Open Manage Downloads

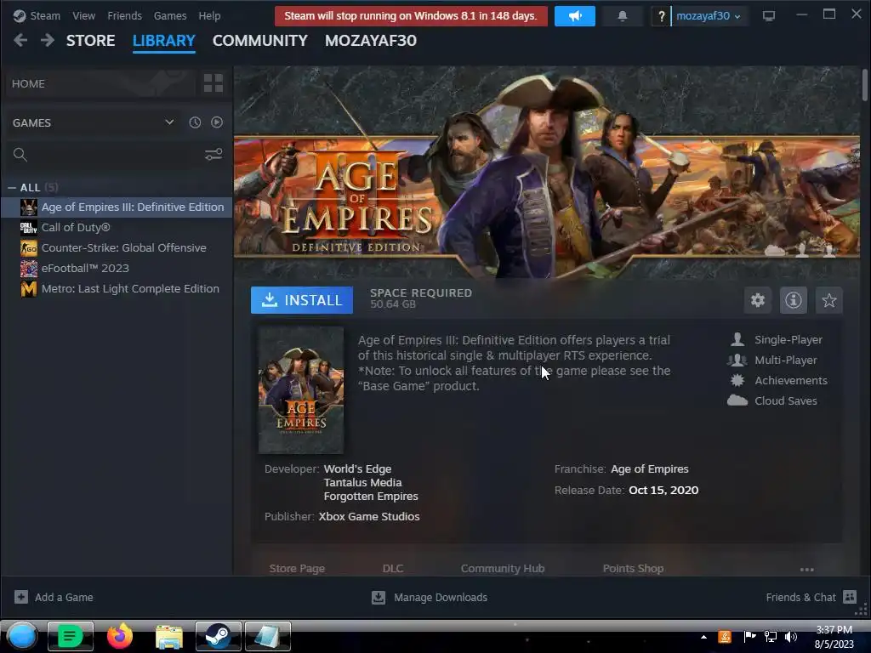click(430, 597)
